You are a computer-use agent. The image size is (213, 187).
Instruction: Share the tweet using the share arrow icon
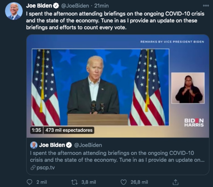click(x=176, y=182)
